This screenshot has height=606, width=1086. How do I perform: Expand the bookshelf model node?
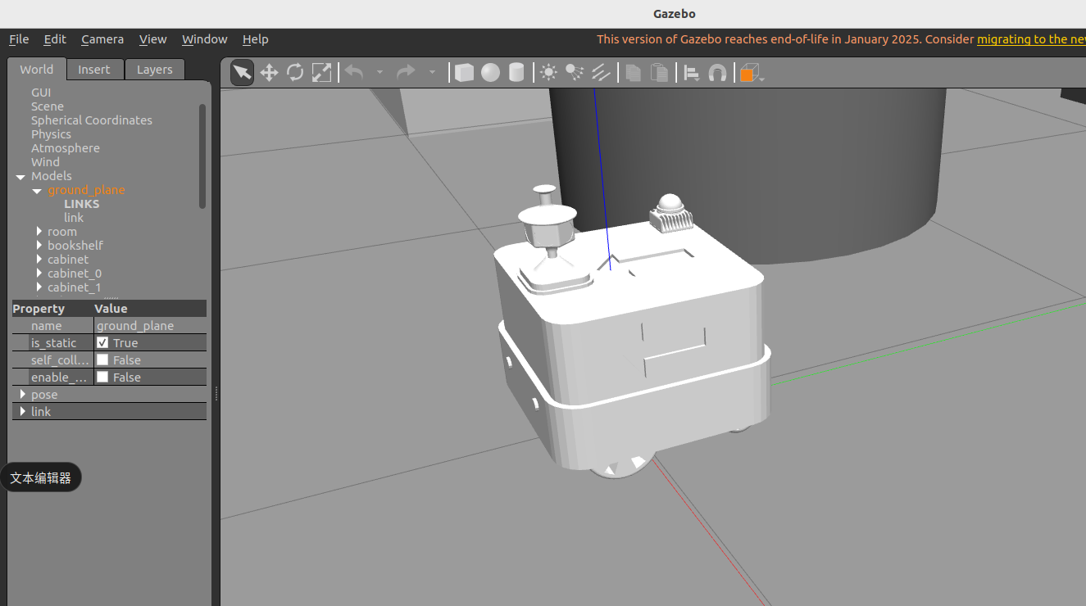click(x=39, y=246)
